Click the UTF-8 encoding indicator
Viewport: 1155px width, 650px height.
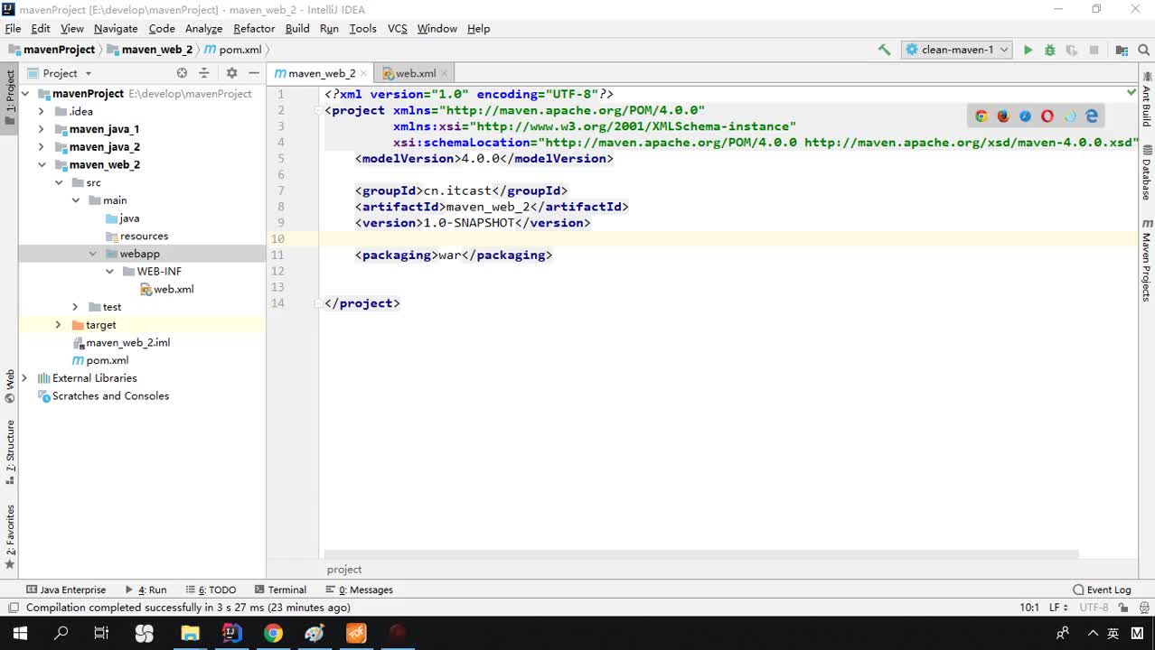[x=1093, y=608]
